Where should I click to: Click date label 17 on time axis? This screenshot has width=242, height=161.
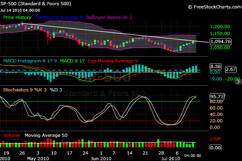tap(69, 153)
